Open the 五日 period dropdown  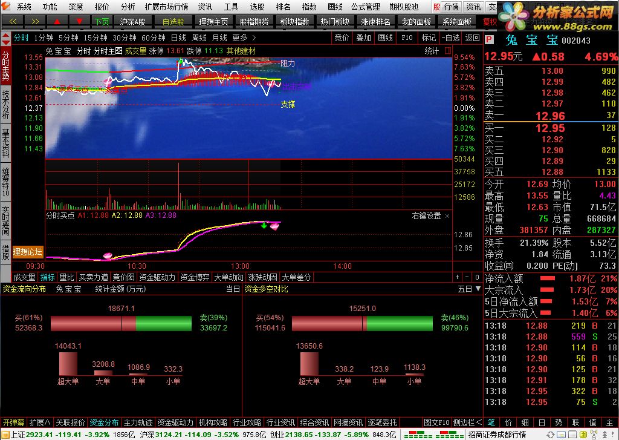coord(469,289)
